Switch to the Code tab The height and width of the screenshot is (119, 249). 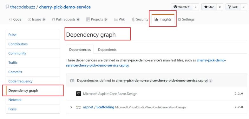pyautogui.click(x=15, y=20)
